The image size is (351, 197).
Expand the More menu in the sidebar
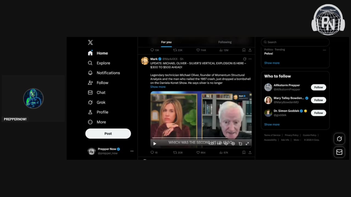point(97,122)
